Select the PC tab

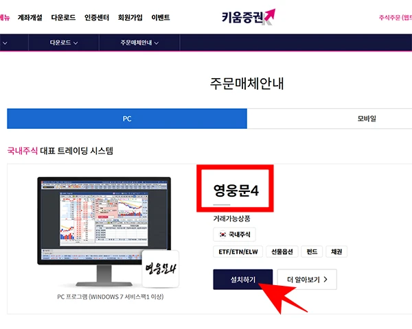(127, 119)
